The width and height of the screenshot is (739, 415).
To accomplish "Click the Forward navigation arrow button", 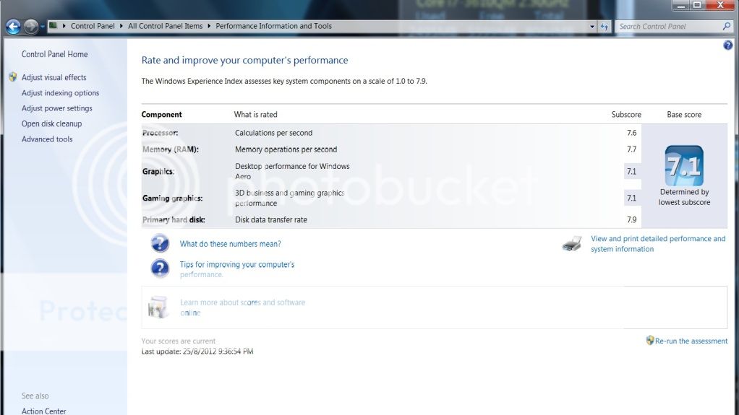I will [x=30, y=27].
